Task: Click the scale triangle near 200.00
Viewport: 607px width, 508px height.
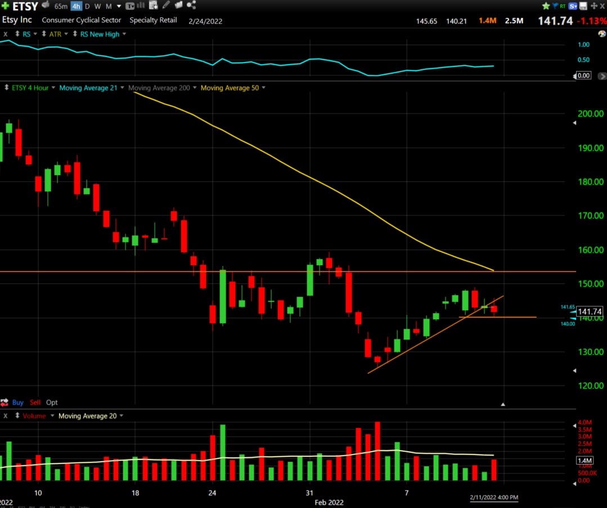Action: [574, 123]
